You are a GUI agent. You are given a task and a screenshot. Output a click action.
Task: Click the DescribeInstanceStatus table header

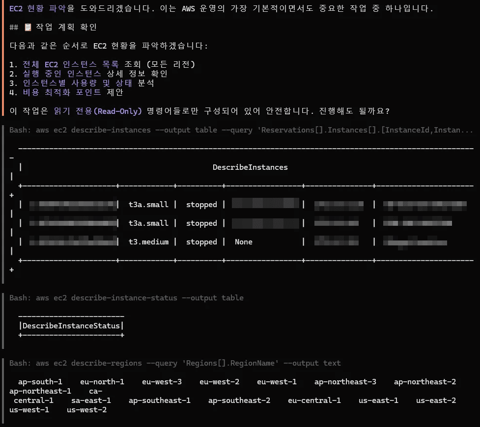pos(71,325)
